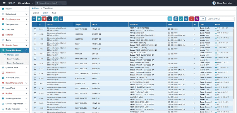237x113 pixels.
Task: Select the Exam tab
Action: pos(45,13)
